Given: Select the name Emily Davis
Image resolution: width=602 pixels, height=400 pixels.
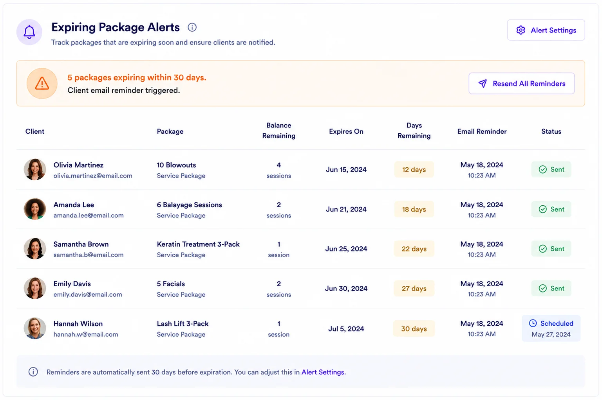Looking at the screenshot, I should point(72,284).
